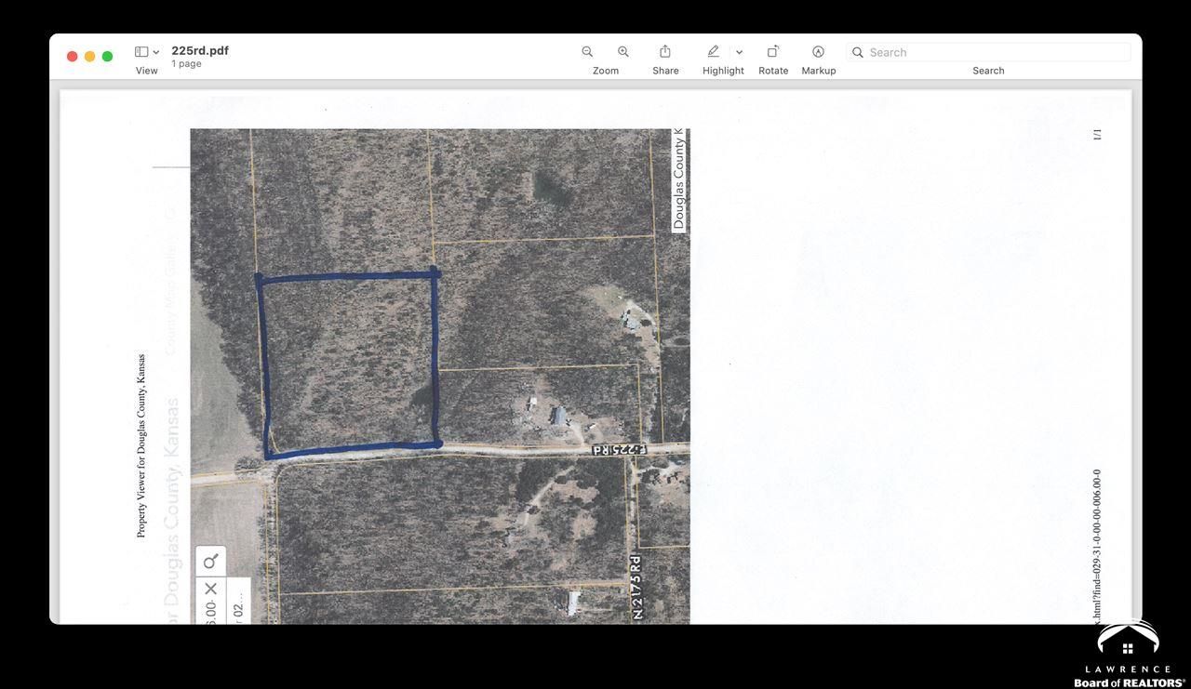Click the X icon in the map popup

coord(208,587)
